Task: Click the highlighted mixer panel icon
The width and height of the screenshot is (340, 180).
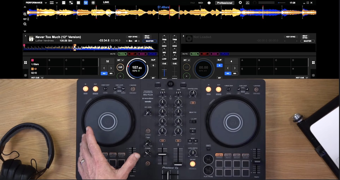Action: click(x=86, y=3)
